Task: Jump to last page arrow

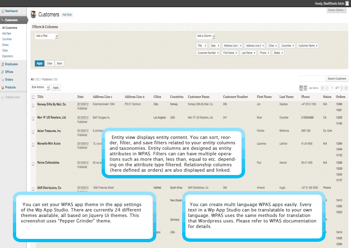Action: pos(346,88)
